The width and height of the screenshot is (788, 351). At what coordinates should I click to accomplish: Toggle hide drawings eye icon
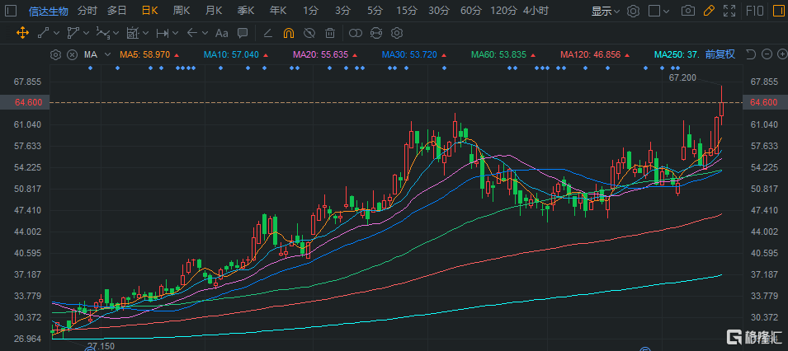tap(309, 33)
